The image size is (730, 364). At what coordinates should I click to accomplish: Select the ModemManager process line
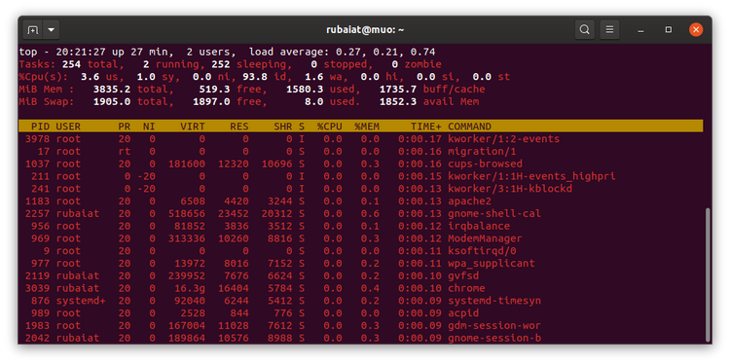(361, 238)
